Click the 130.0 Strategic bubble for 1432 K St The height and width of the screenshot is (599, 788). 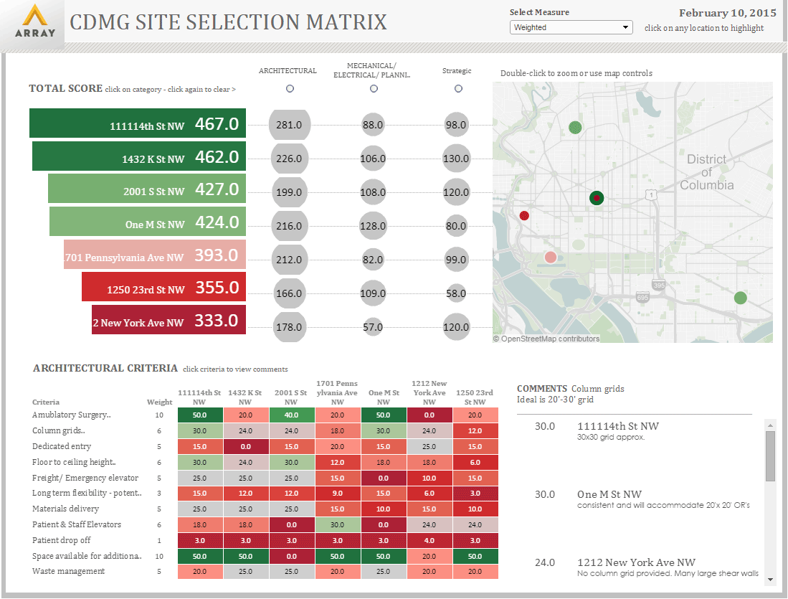457,158
